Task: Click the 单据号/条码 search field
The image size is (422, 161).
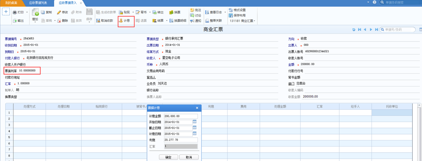Action: click(397, 30)
